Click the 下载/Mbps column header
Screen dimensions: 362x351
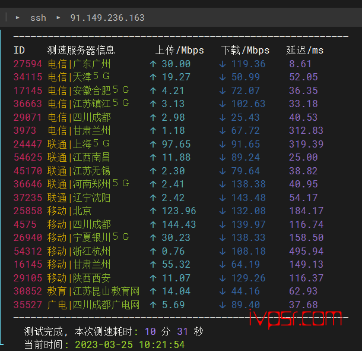tap(245, 50)
